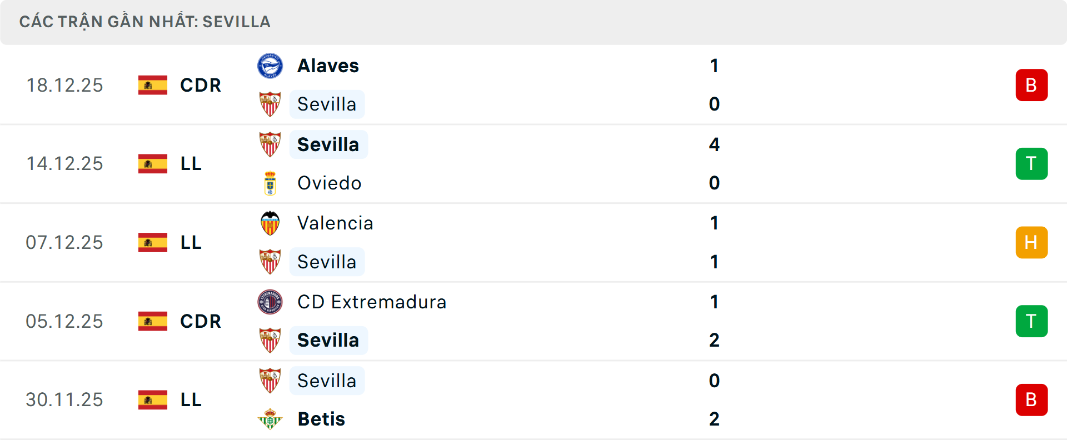Screen dimensions: 1067x440
Task: Open the Betis club crest icon
Action: tap(271, 419)
